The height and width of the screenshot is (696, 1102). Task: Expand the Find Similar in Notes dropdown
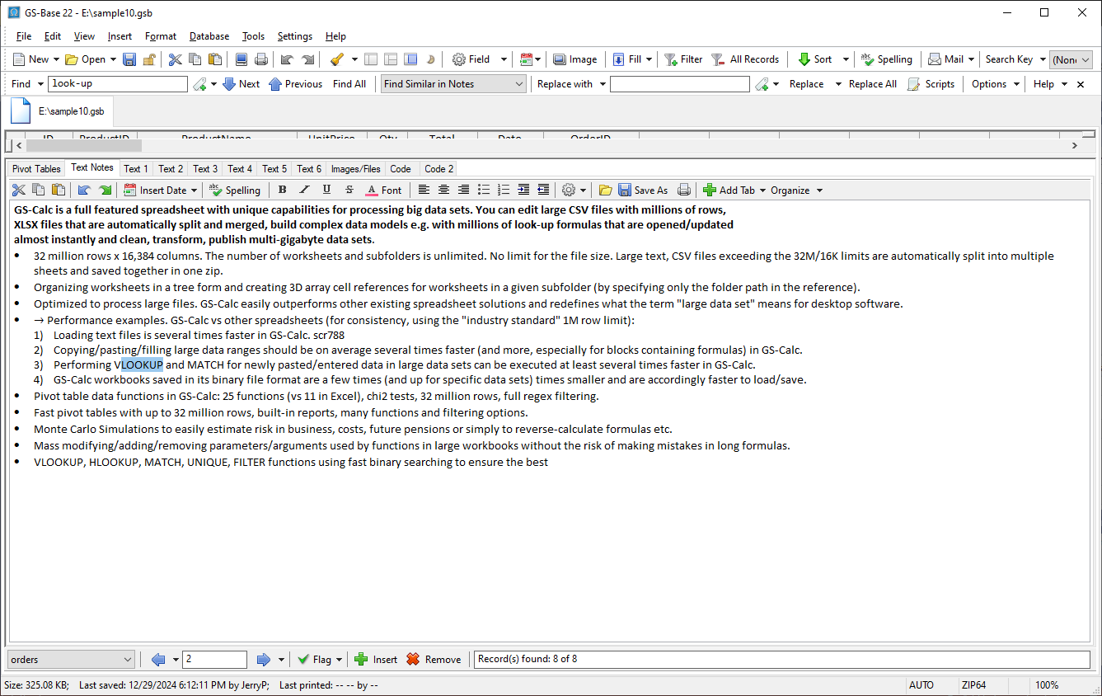click(x=519, y=84)
